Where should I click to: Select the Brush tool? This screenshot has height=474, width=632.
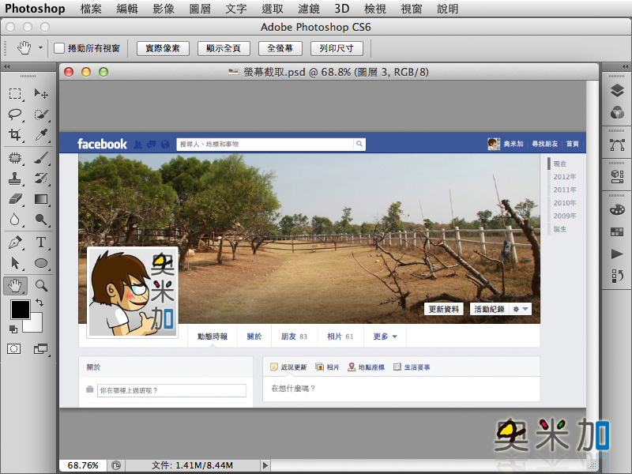coord(41,158)
